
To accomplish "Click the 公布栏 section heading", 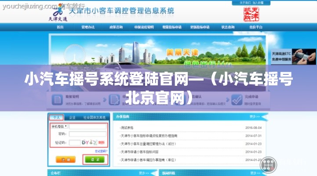I will (x=55, y=173).
